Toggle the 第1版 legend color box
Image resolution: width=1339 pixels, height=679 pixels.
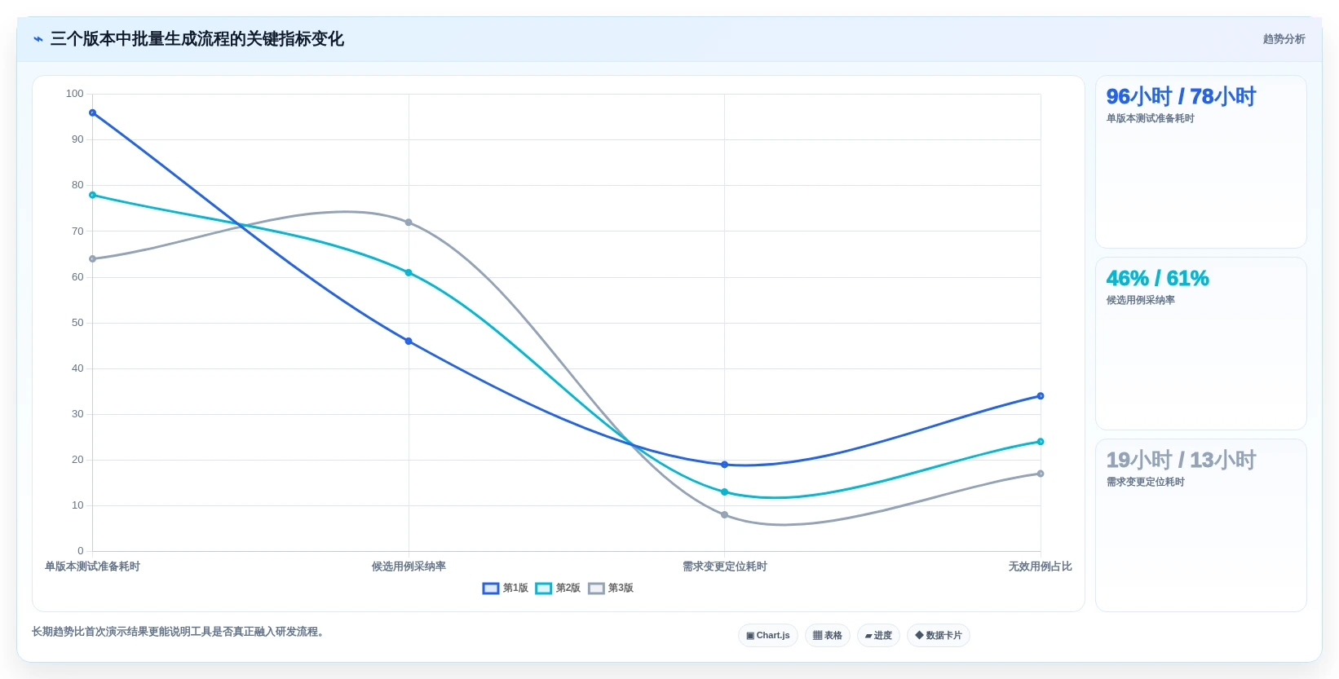pos(491,589)
